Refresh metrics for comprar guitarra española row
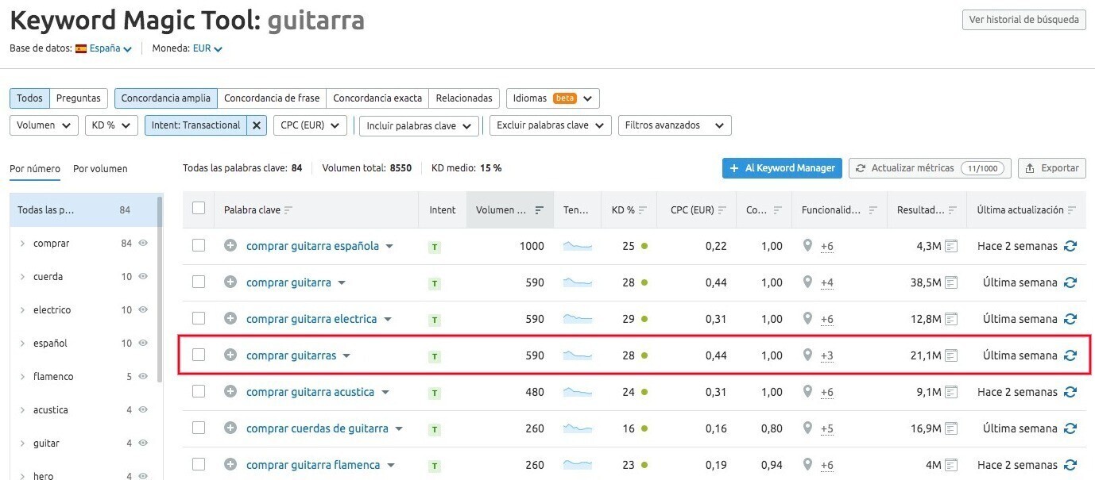Image resolution: width=1095 pixels, height=480 pixels. [x=1070, y=246]
